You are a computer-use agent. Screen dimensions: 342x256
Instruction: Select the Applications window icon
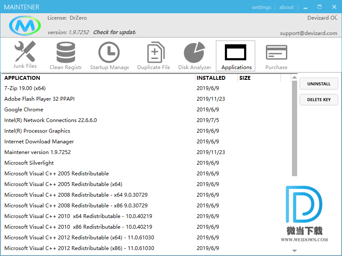(x=236, y=52)
